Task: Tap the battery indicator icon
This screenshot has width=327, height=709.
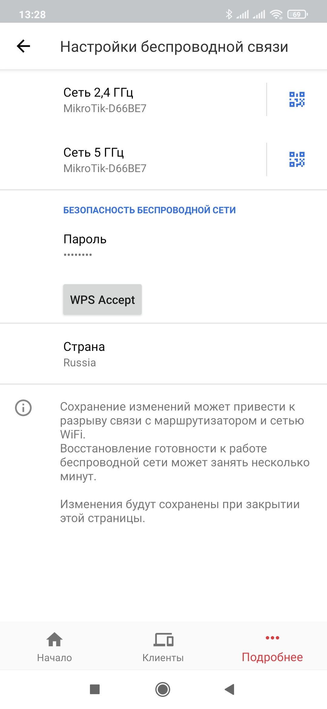Action: [297, 14]
